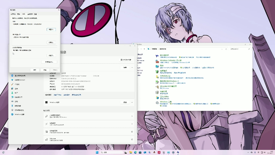Viewport: 275px width, 155px height.
Task: Click rename this PC button in Settings
Action: point(126,60)
